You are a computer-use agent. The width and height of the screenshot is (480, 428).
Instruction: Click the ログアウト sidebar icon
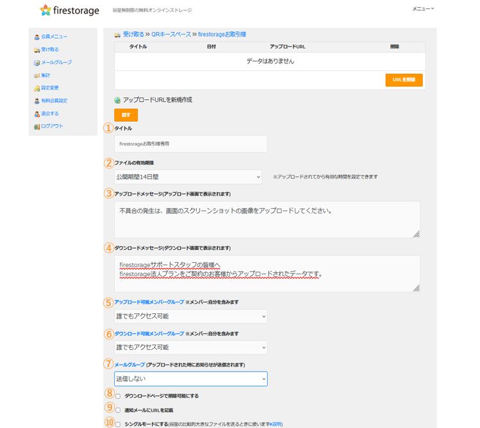[x=37, y=126]
